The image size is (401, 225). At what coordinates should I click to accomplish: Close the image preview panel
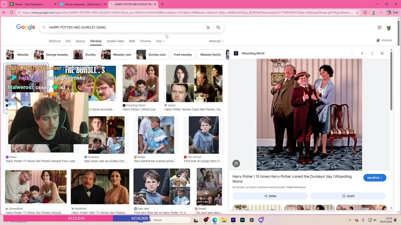pos(382,53)
